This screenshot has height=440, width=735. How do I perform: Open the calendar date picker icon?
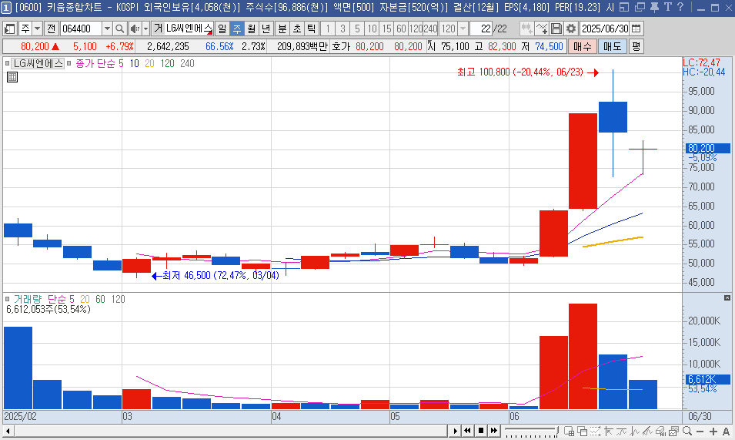636,29
